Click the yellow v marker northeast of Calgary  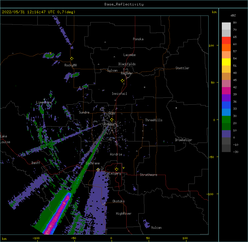pos(123,168)
